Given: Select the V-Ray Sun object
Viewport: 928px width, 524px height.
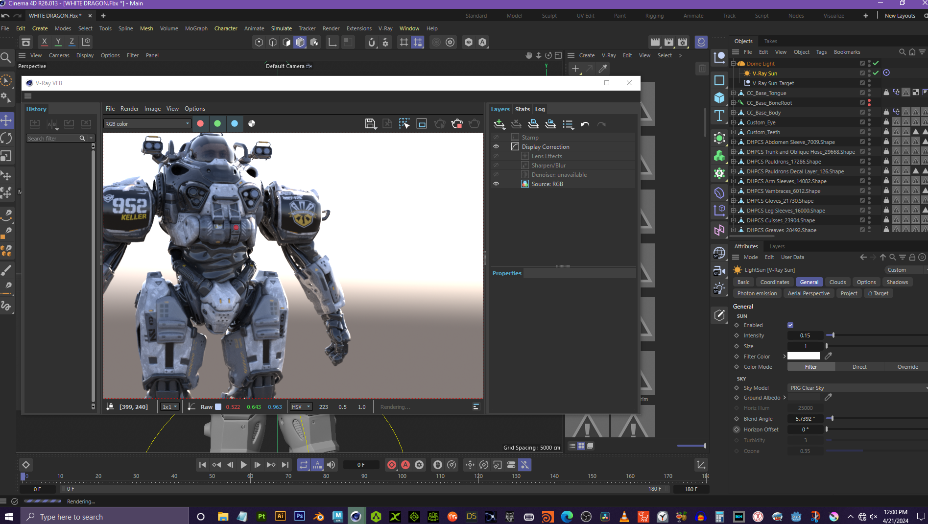Looking at the screenshot, I should click(x=764, y=73).
